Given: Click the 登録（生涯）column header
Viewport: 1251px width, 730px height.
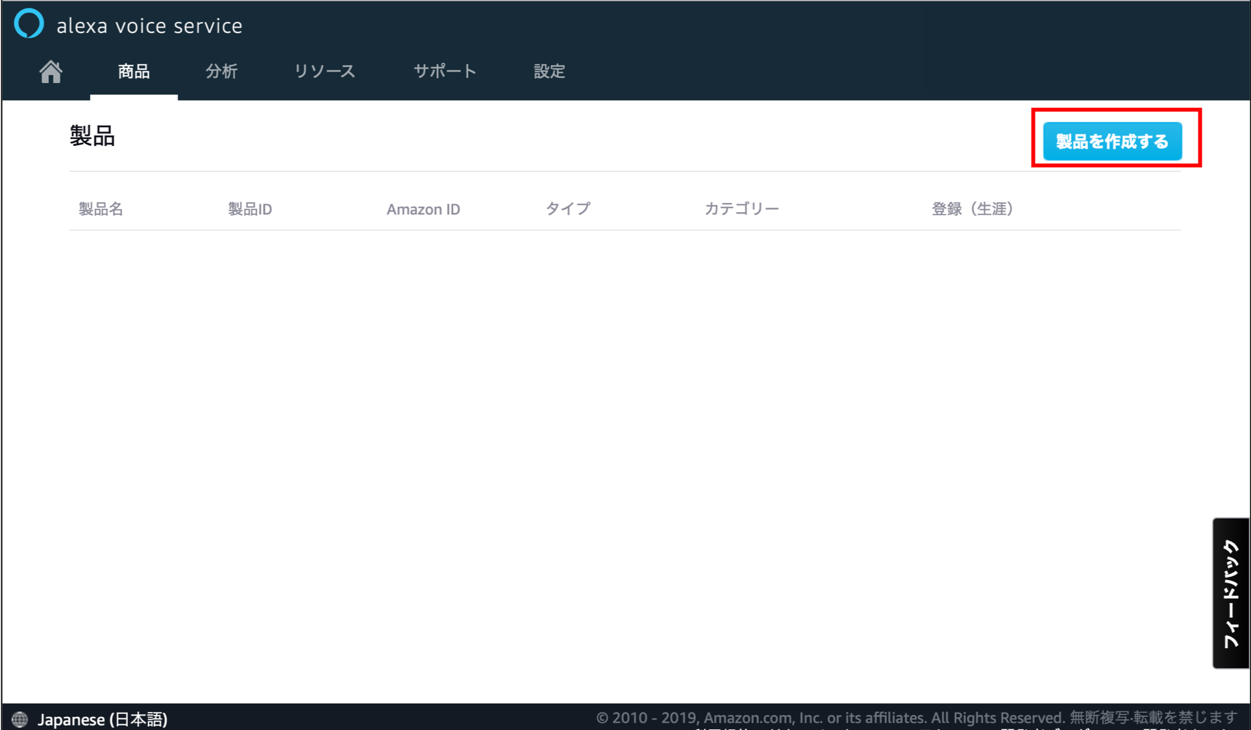Looking at the screenshot, I should pos(972,208).
